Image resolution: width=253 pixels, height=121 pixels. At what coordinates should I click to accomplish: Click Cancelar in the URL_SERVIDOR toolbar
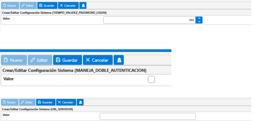tap(66, 102)
